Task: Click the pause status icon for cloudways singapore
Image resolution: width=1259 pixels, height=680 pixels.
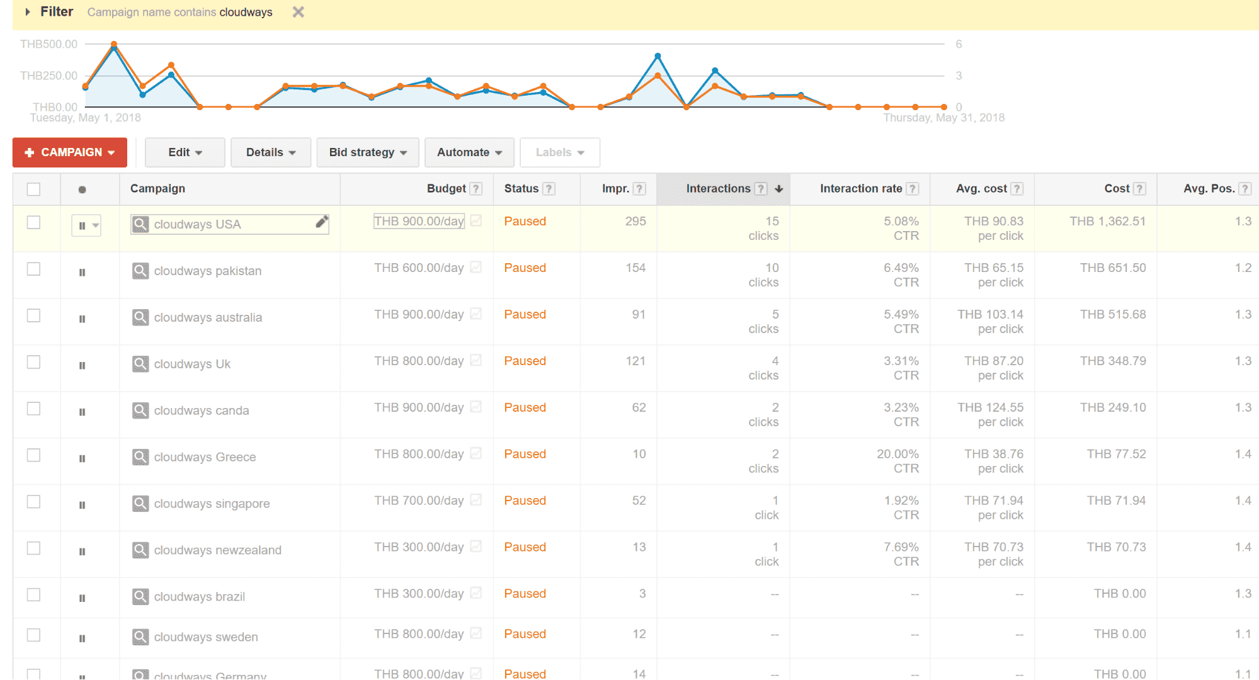Action: (x=82, y=505)
